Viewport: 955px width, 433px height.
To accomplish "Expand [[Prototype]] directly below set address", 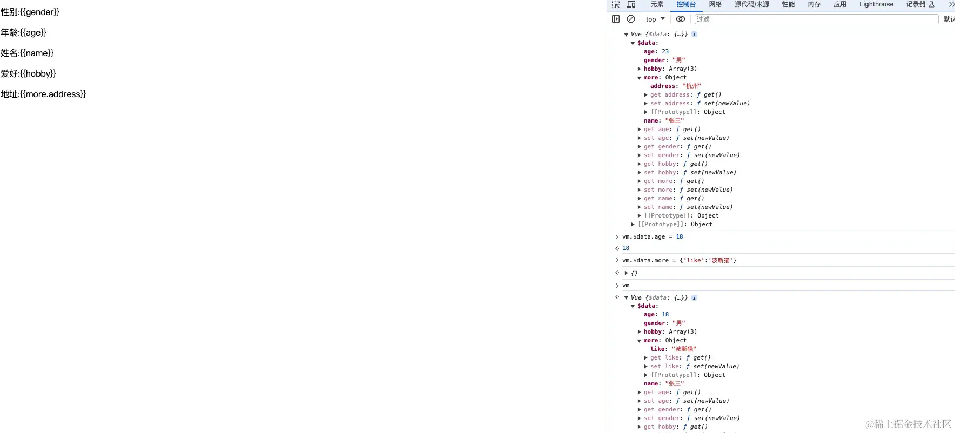I will (x=646, y=112).
